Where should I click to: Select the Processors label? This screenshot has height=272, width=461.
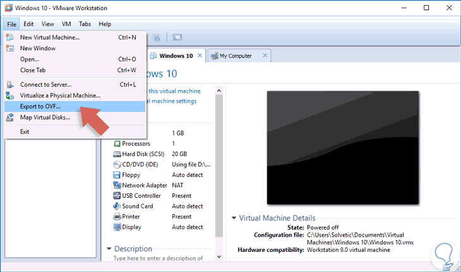136,144
